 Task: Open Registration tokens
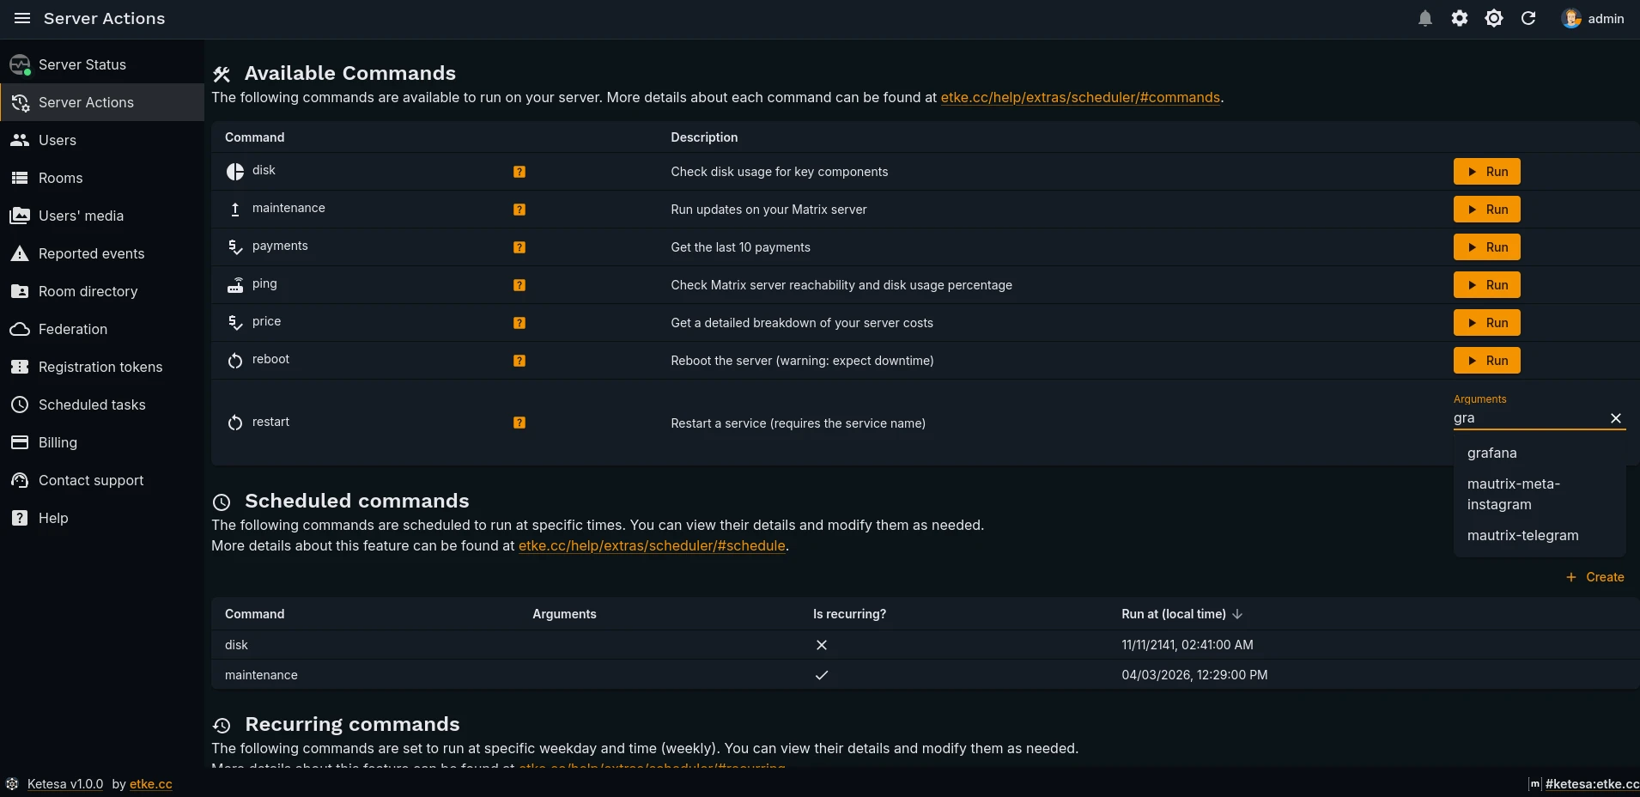(102, 367)
